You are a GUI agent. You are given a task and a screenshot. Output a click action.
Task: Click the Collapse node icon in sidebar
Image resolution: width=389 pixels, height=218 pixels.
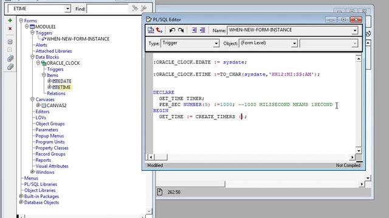click(10, 50)
